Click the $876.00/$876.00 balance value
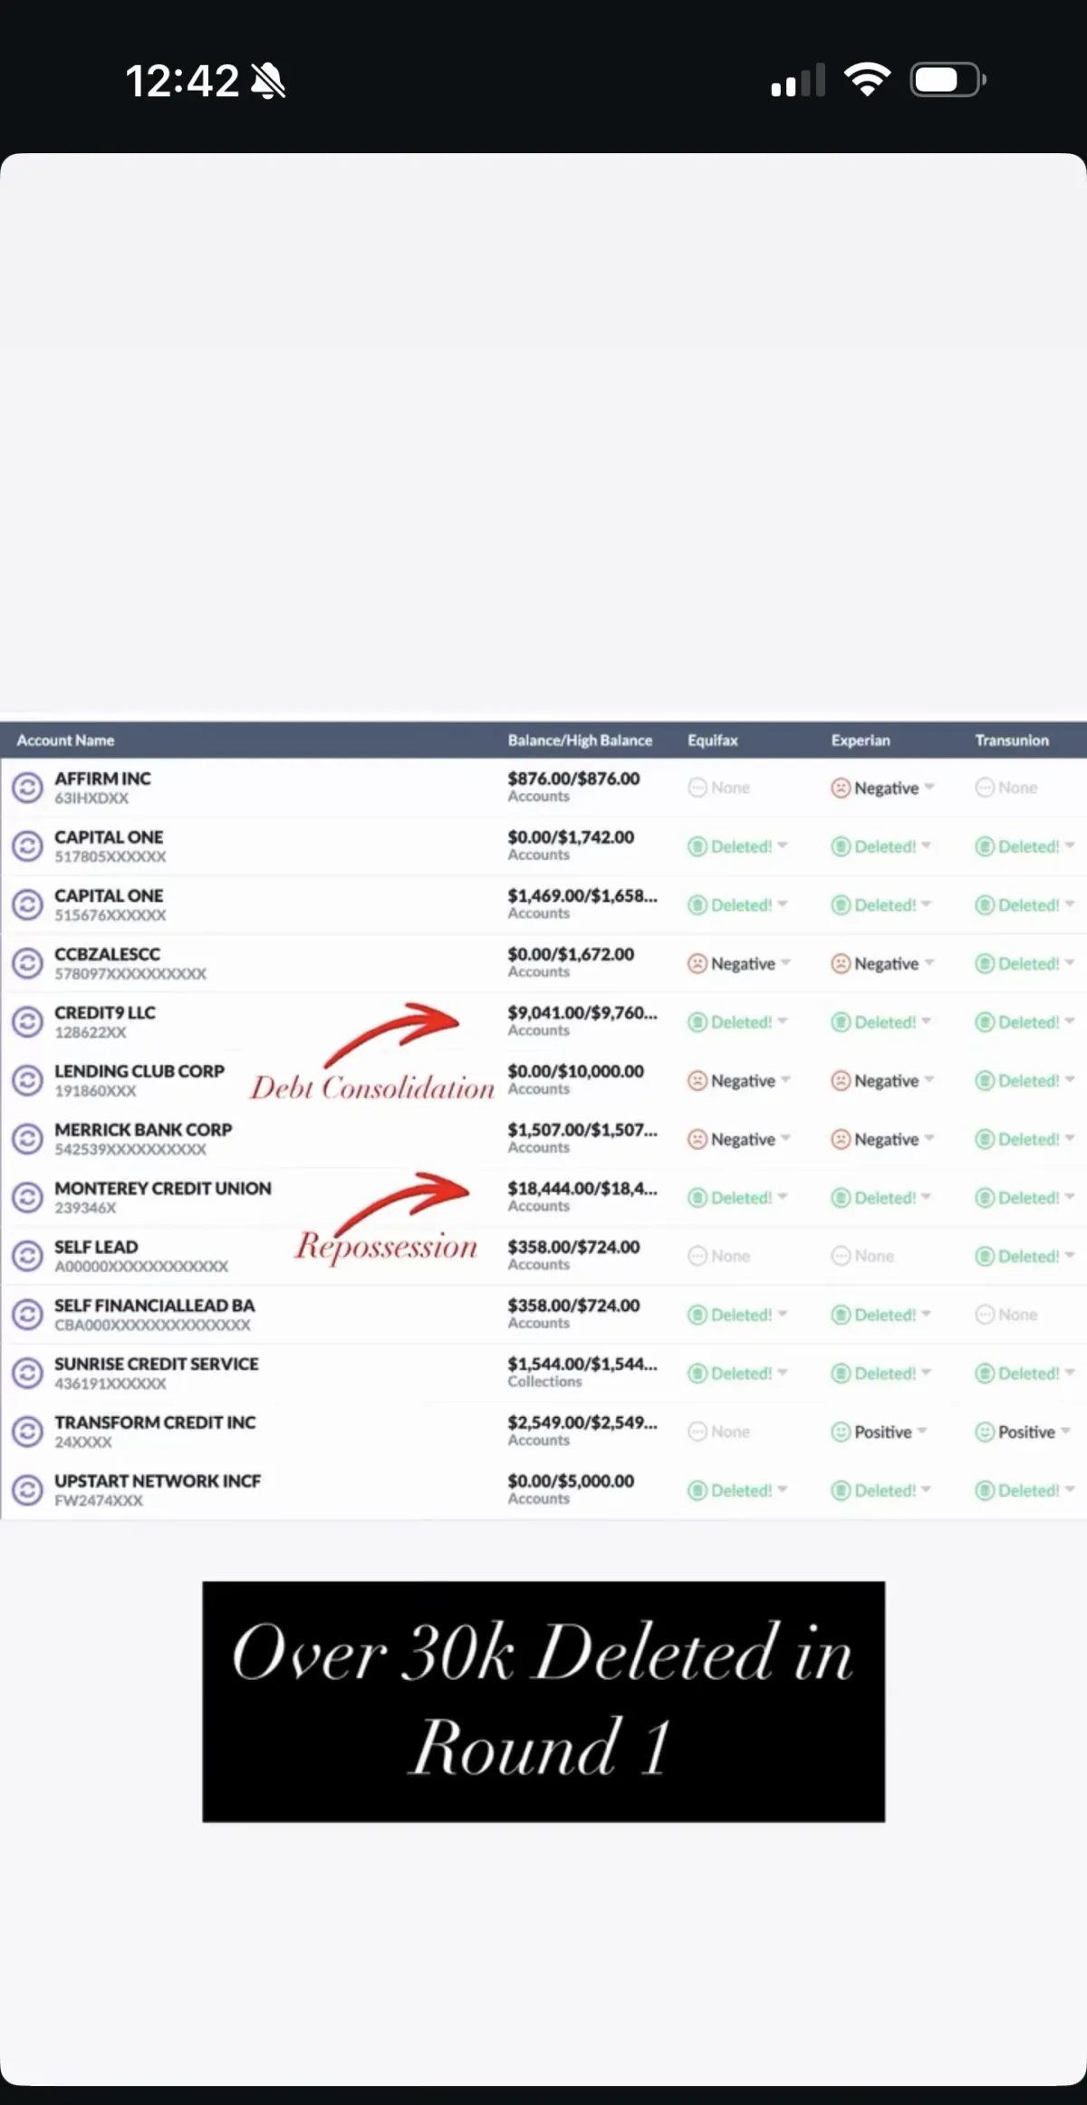Screen dimensions: 1087x2105 click(573, 778)
